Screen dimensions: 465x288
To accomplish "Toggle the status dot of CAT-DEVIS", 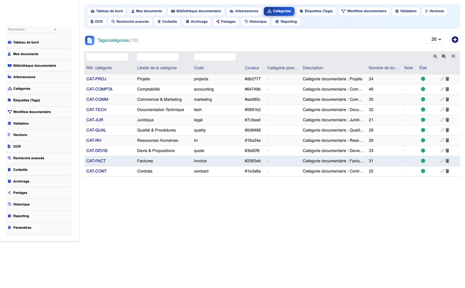I will 423,150.
